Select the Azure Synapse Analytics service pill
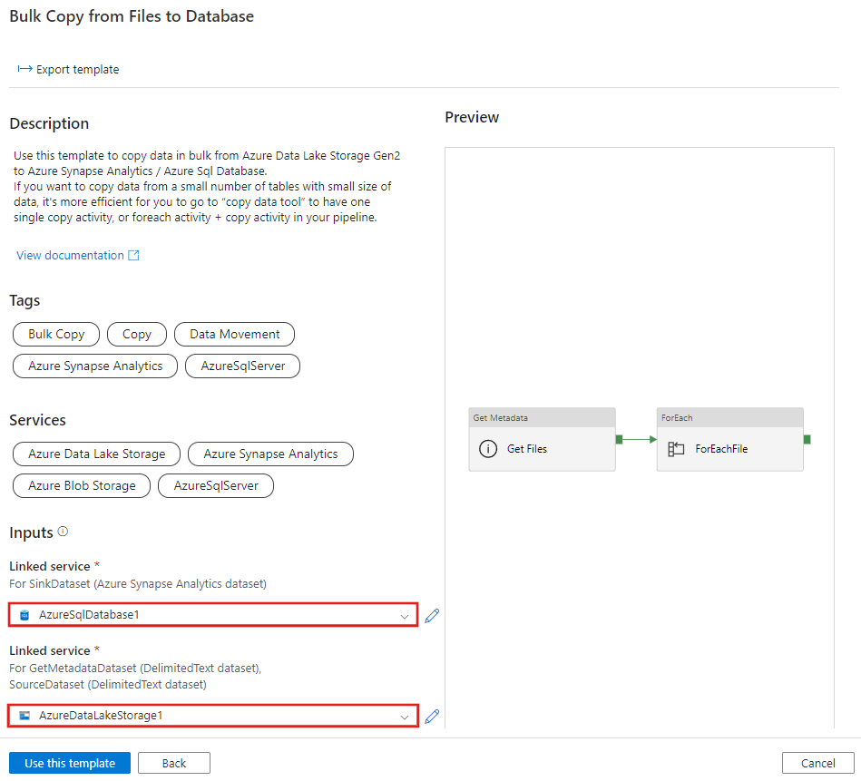 pos(270,454)
